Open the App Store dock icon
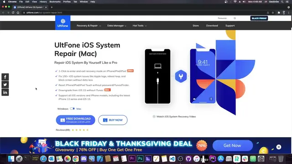 [220, 159]
